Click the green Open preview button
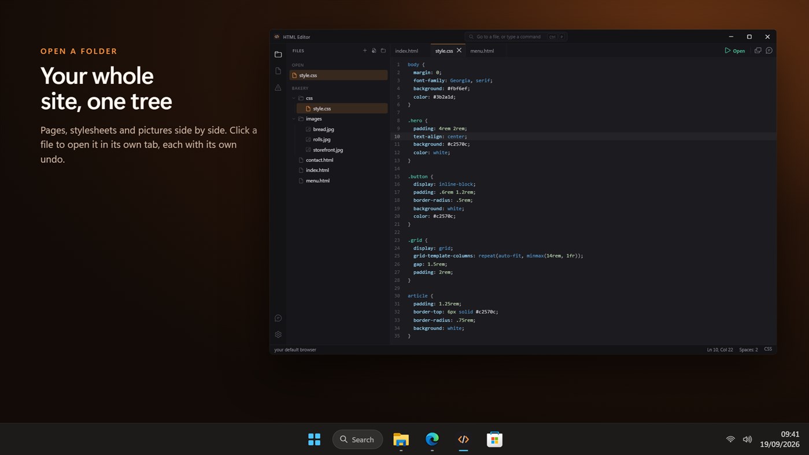The image size is (809, 455). [x=735, y=51]
